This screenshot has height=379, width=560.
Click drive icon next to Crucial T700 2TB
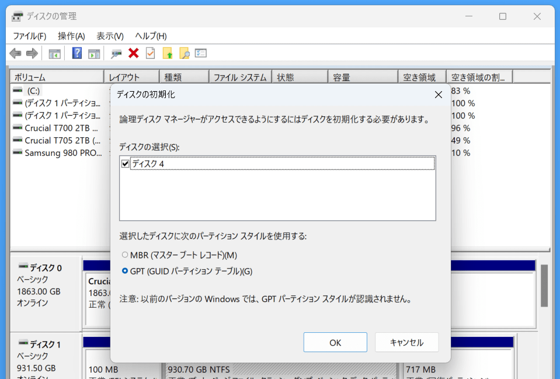18,127
